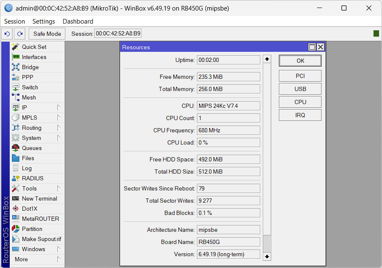382x268 pixels.
Task: Click the Total Memory value 256.0 MiB
Action: (229, 89)
